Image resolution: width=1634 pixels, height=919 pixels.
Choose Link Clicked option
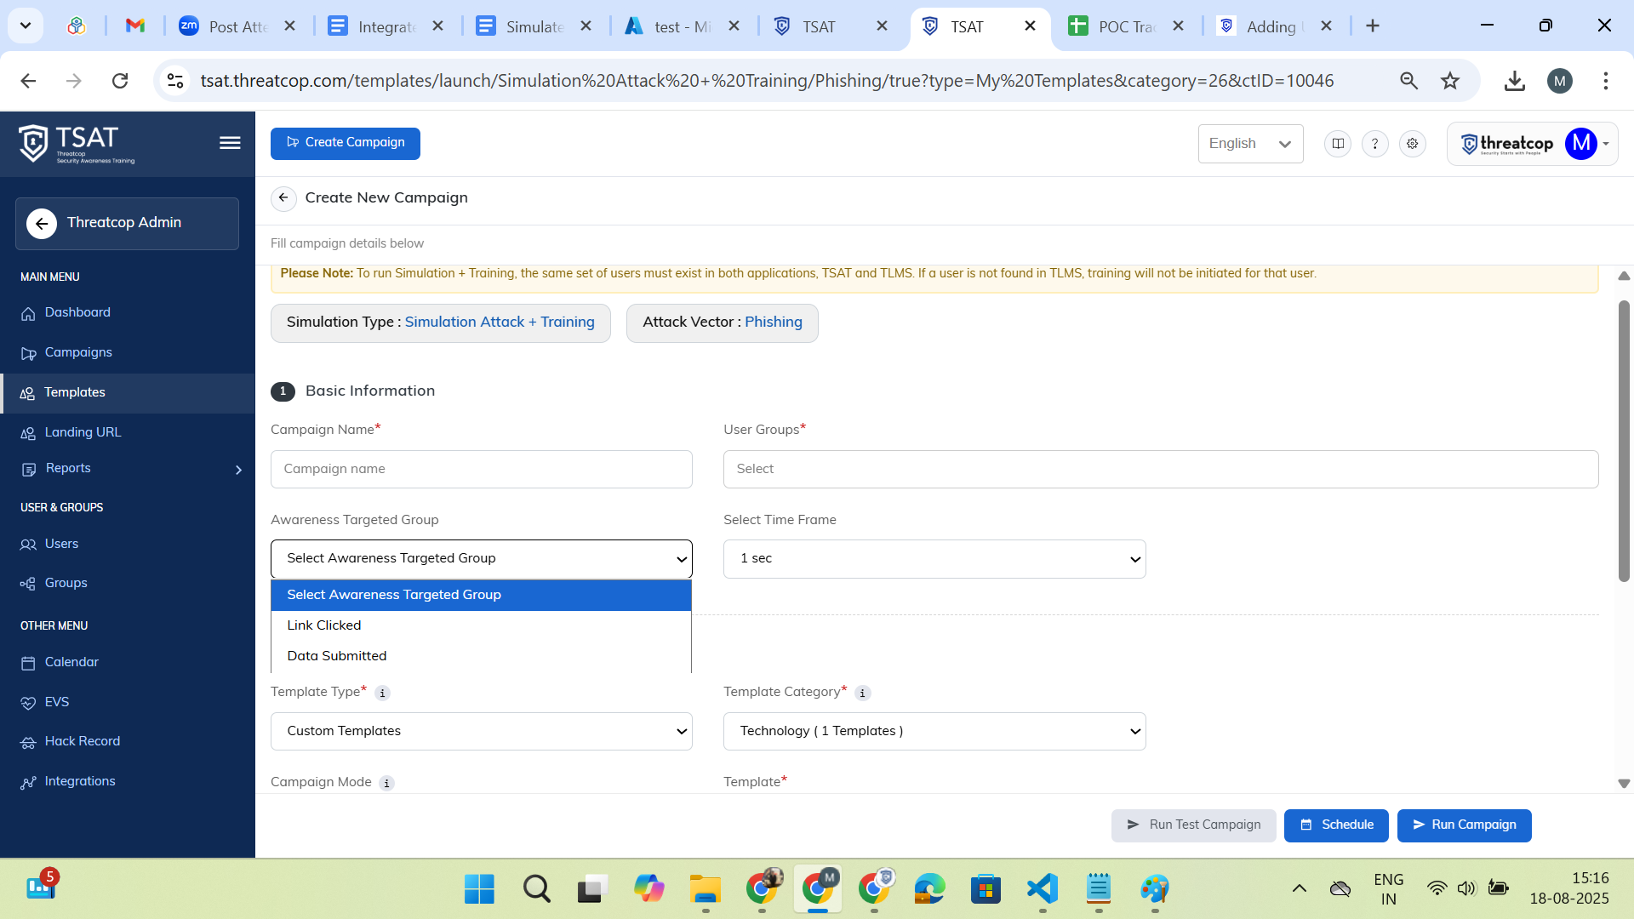click(x=481, y=625)
